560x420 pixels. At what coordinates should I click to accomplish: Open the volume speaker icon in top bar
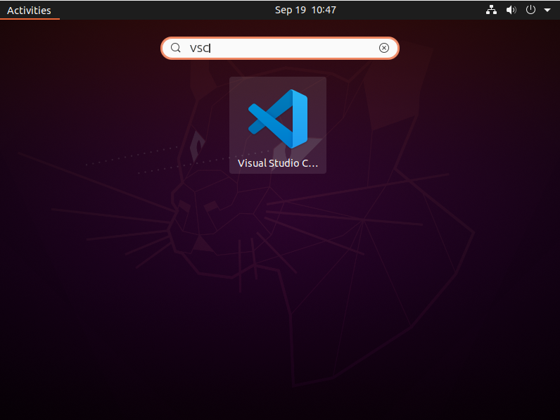[x=511, y=10]
